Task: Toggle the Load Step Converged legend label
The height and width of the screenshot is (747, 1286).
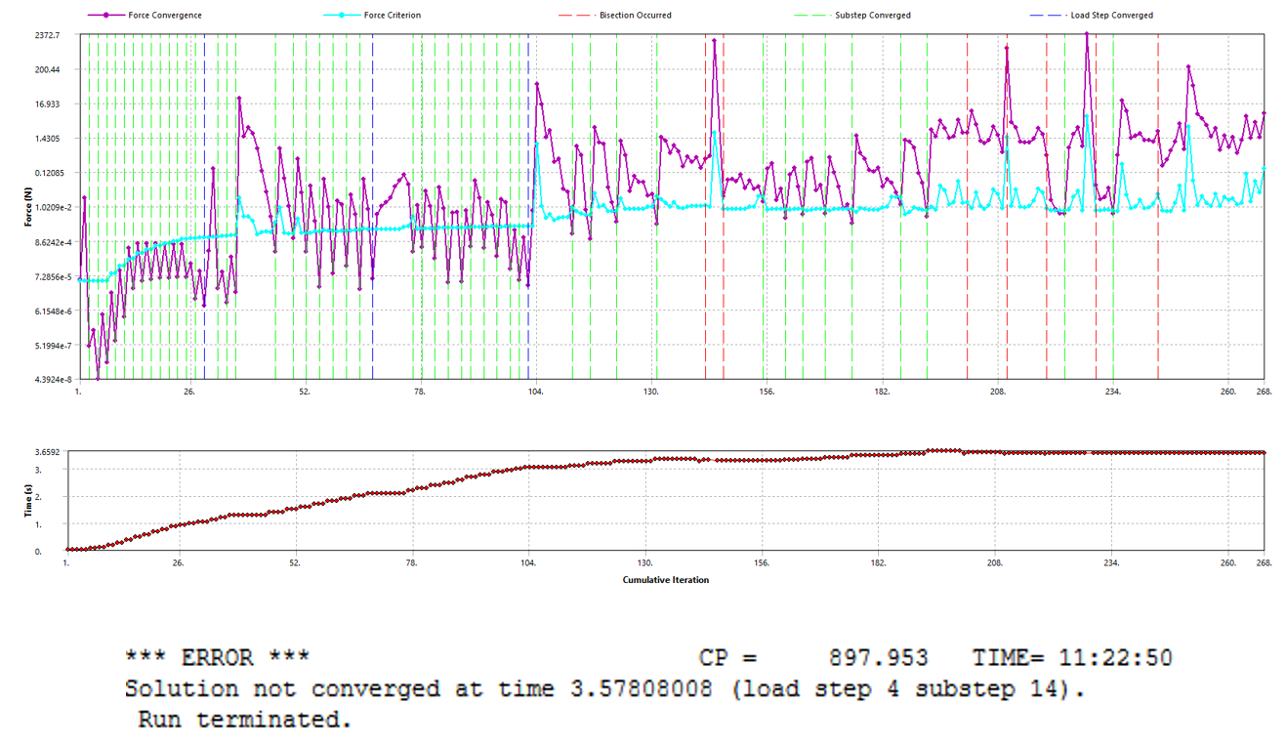Action: [1111, 16]
